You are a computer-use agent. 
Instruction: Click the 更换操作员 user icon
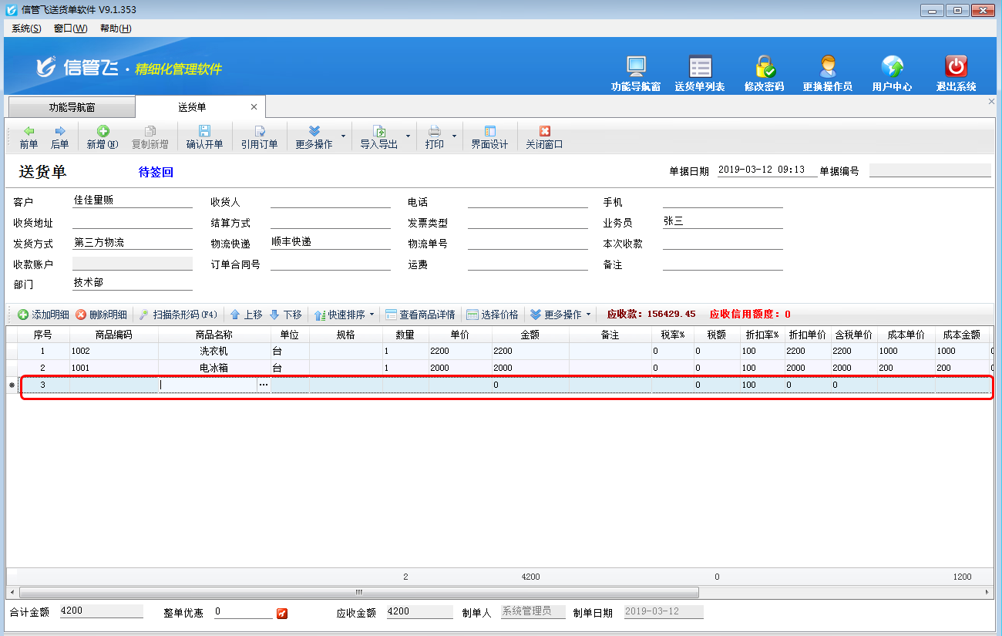point(828,66)
